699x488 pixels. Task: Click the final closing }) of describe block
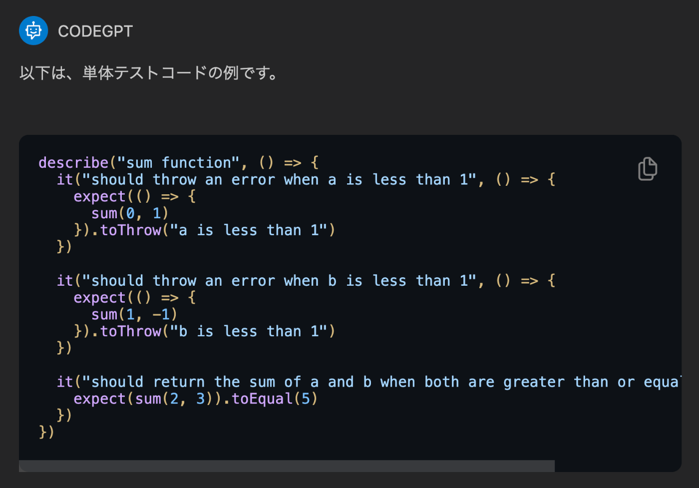pos(46,432)
